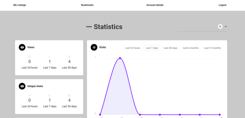Click Views count 4 for Last 30 days
Screen dimensions: 245x118
(69, 62)
